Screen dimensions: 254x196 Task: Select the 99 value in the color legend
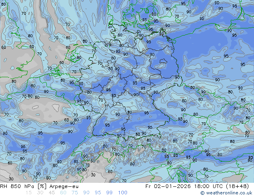click(x=109, y=193)
